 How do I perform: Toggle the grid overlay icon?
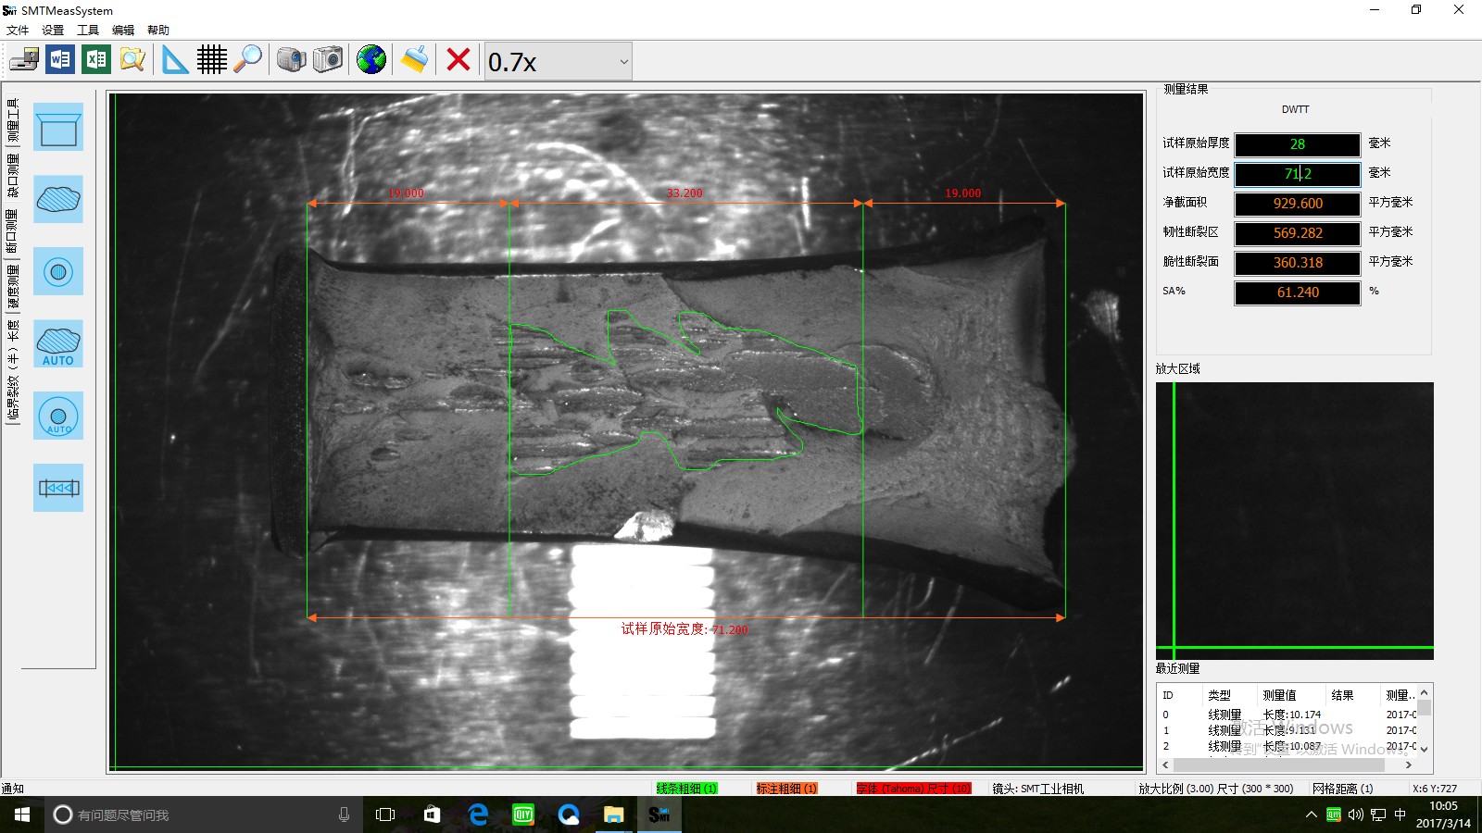[211, 60]
